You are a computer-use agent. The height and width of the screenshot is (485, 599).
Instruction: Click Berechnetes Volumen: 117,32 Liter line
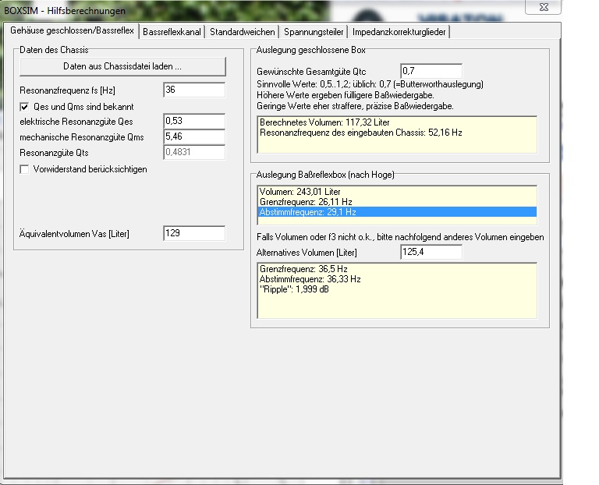[324, 122]
